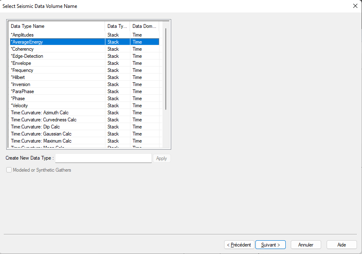
Task: Select the *Amplitudes data type row
Action: [x=22, y=35]
